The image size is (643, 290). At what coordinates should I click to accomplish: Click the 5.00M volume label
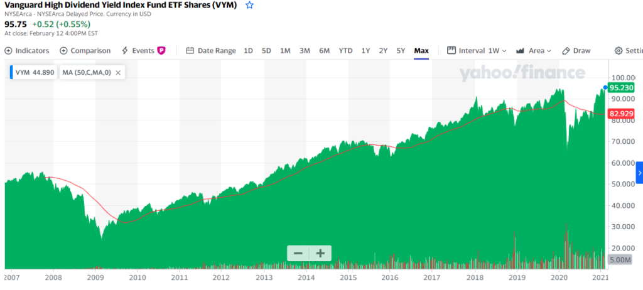tap(620, 260)
